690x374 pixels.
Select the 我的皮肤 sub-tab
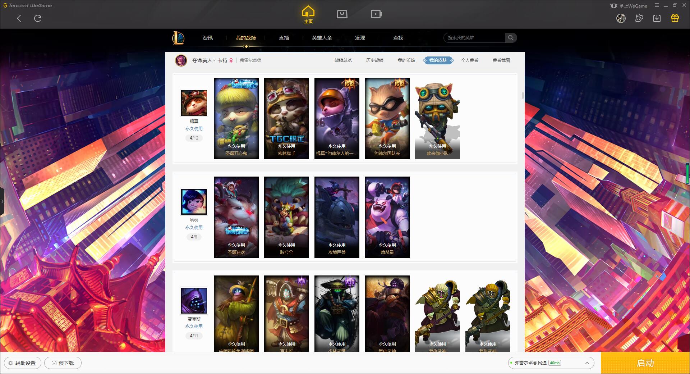tap(438, 60)
